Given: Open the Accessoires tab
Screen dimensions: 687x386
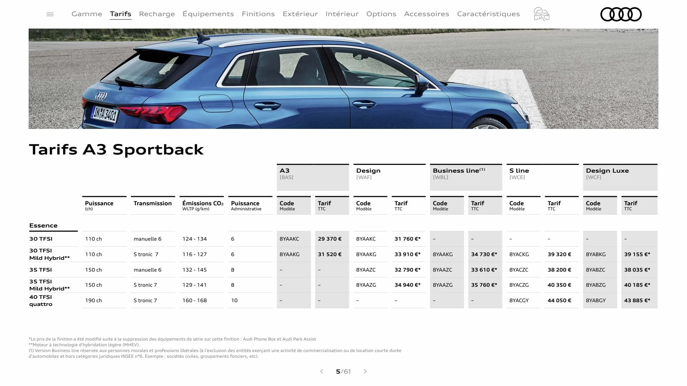Looking at the screenshot, I should 427,14.
